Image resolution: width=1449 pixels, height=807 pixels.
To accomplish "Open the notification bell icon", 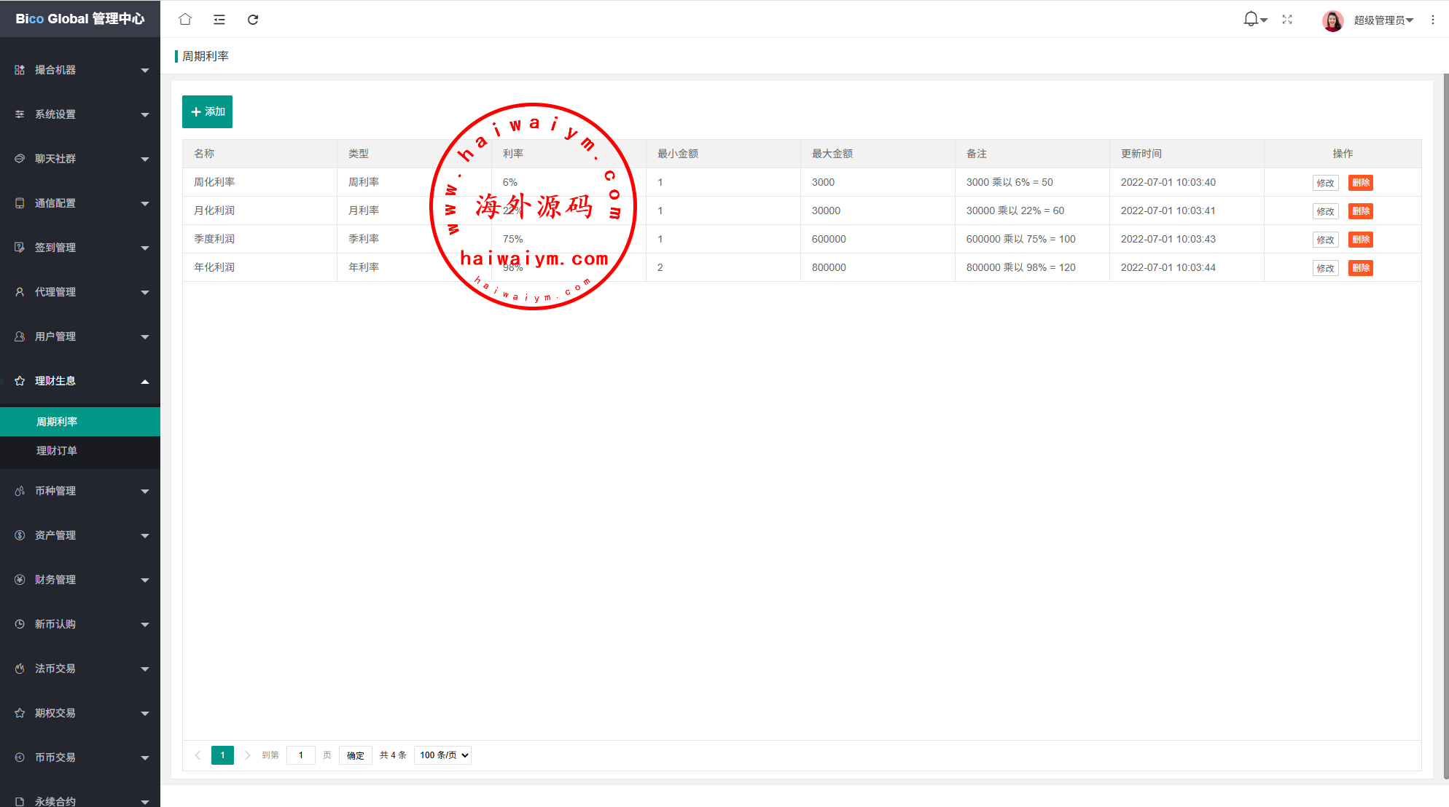I will click(x=1251, y=20).
